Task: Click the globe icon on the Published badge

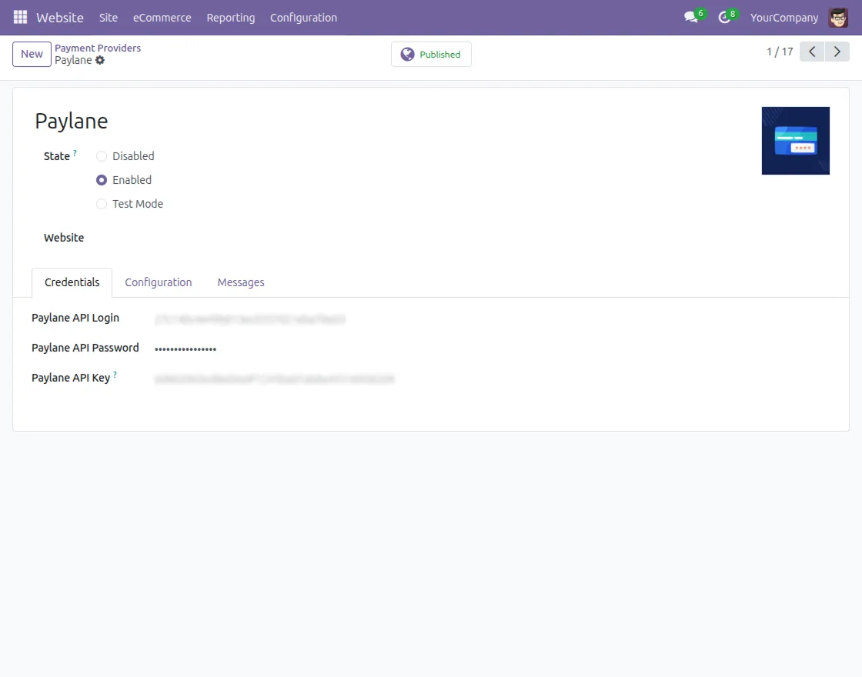Action: tap(407, 54)
